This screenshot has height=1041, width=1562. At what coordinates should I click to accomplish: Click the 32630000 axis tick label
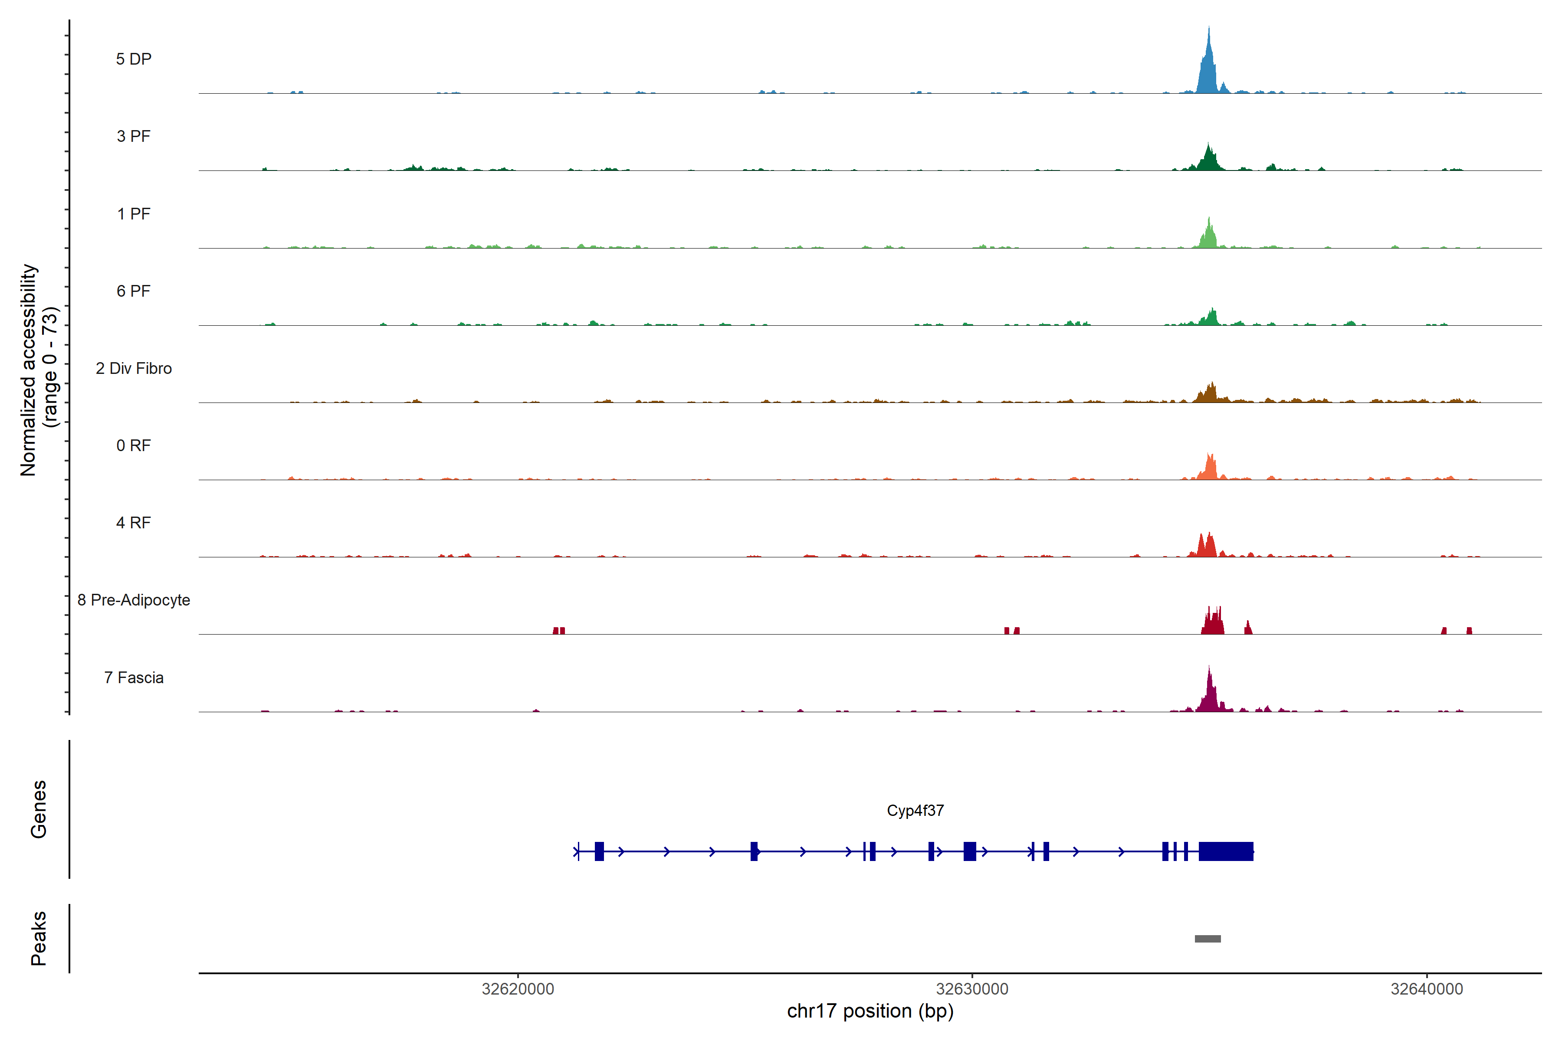click(x=971, y=989)
